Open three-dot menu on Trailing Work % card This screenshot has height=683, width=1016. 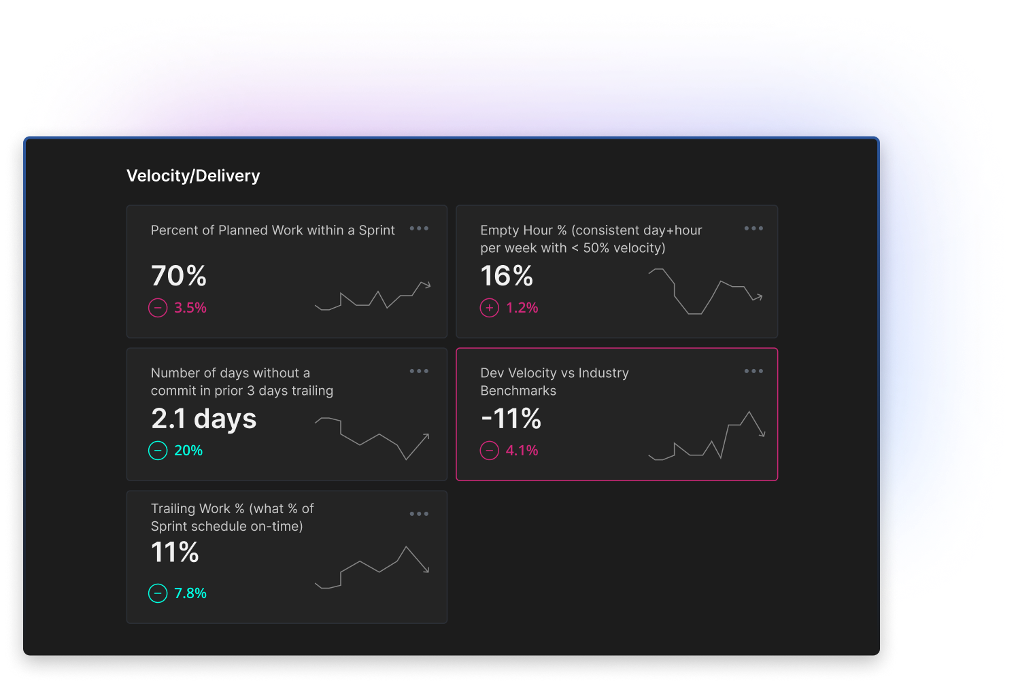coord(419,514)
